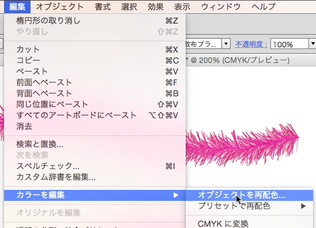Open the 効果 menu
Viewport: 316px width, 228px height.
coord(156,7)
